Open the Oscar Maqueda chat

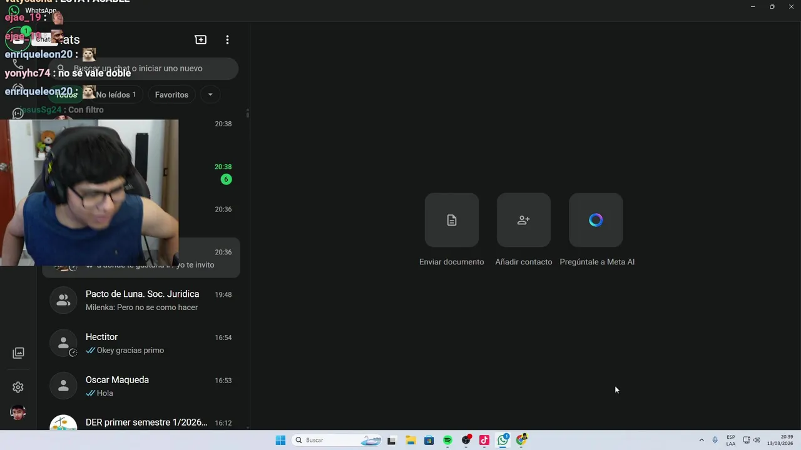[x=141, y=386]
